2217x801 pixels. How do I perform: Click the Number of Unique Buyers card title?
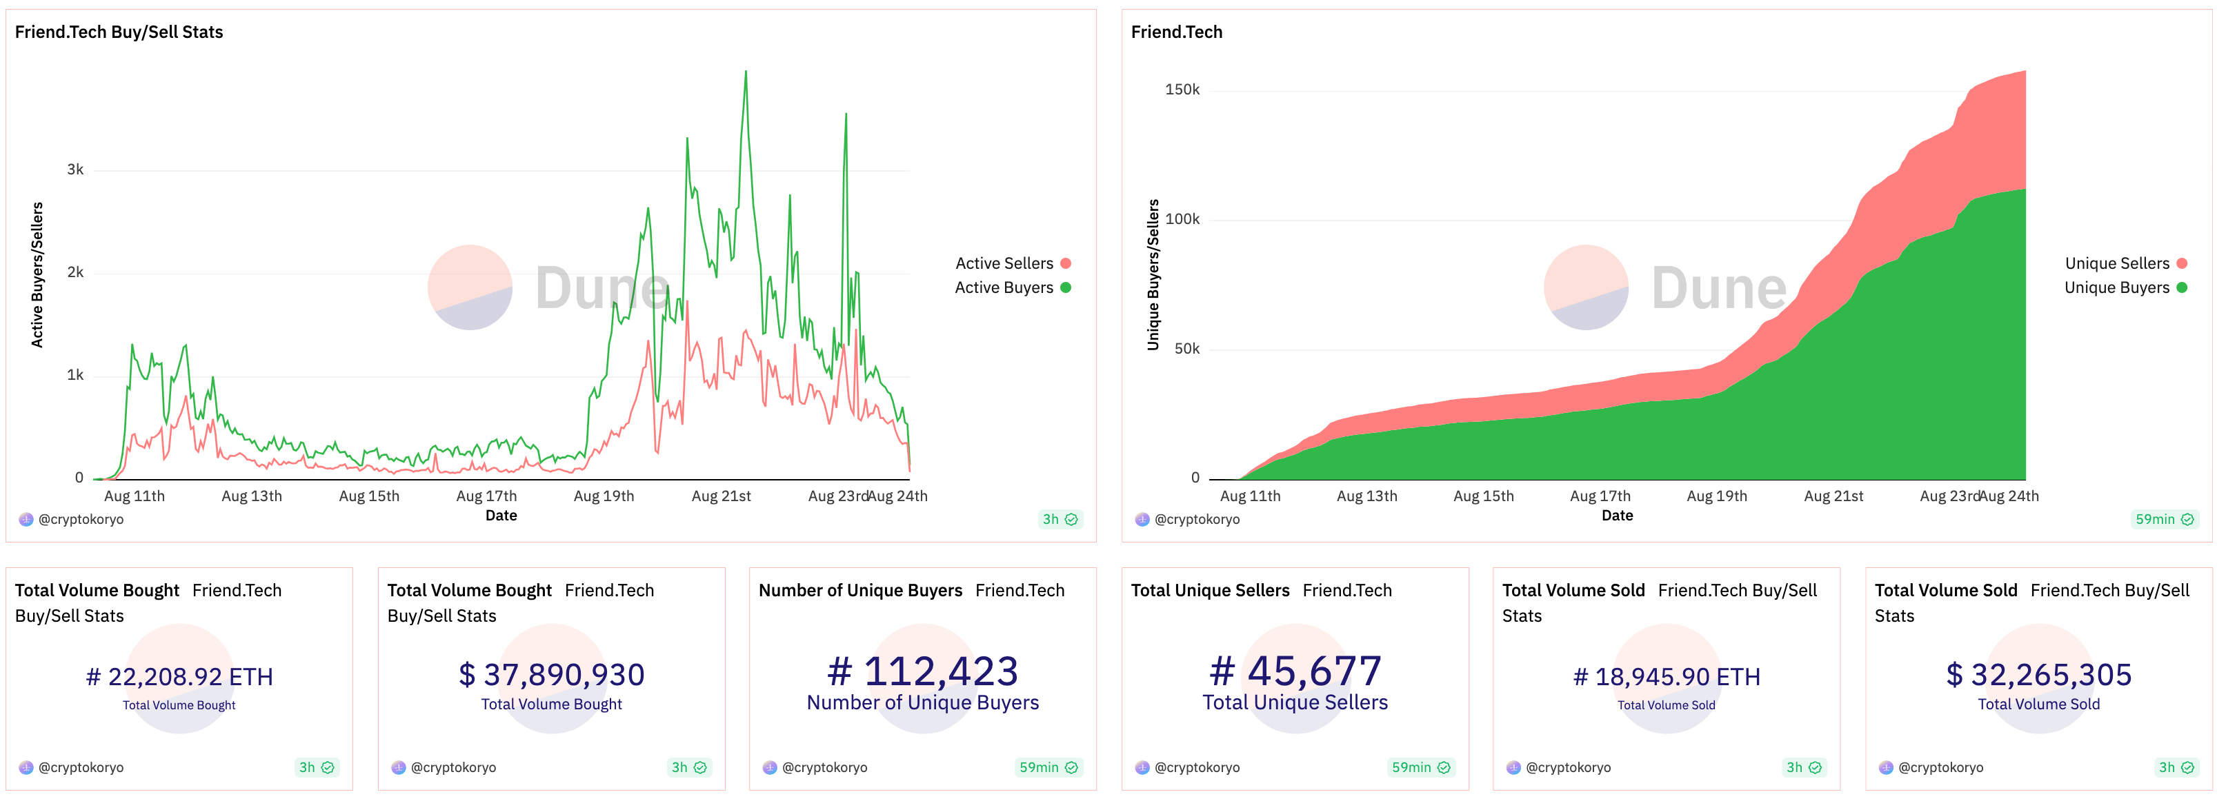click(861, 590)
